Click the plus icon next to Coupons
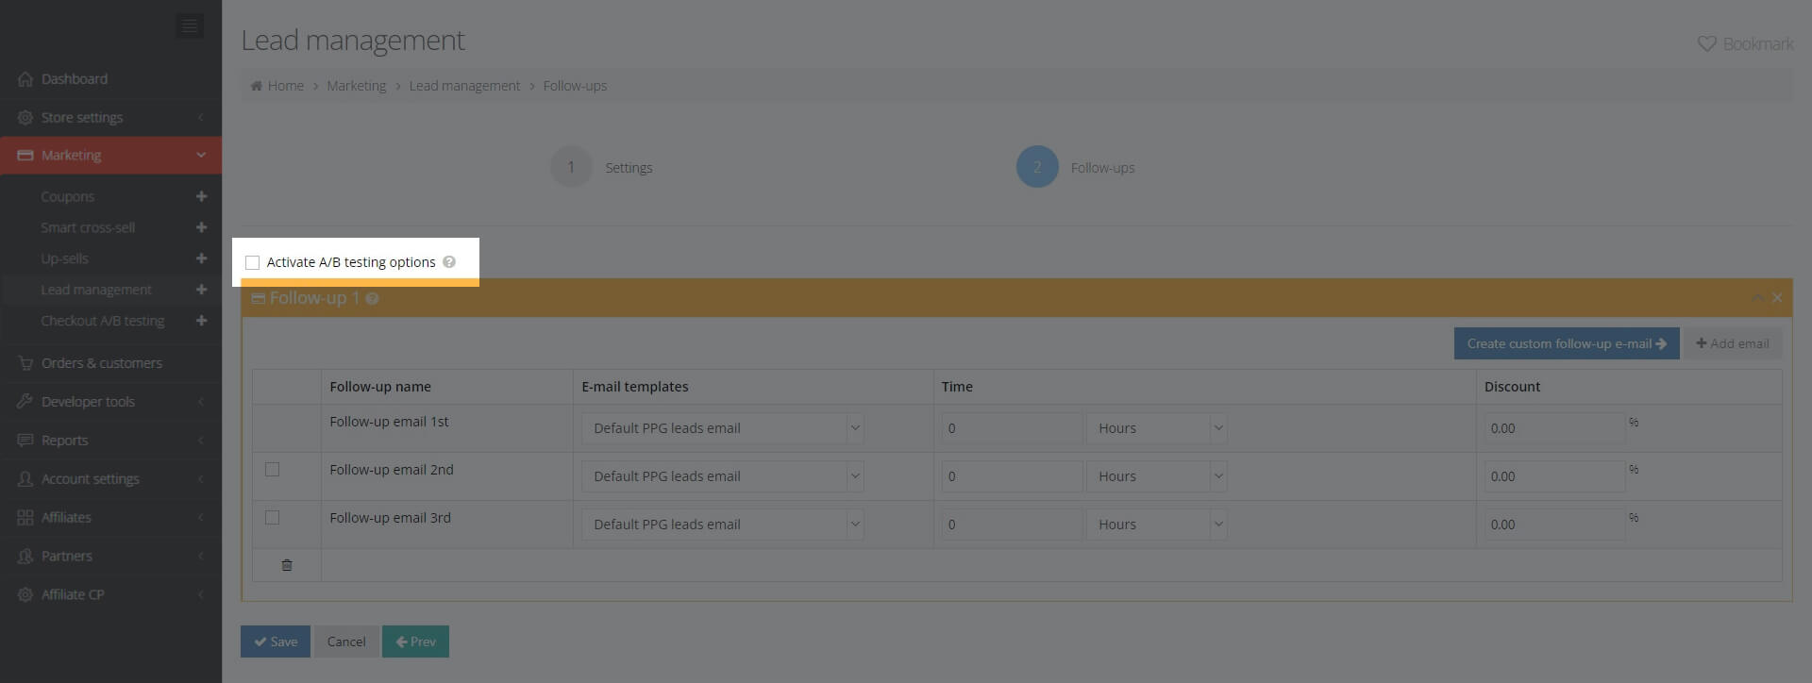 (201, 196)
